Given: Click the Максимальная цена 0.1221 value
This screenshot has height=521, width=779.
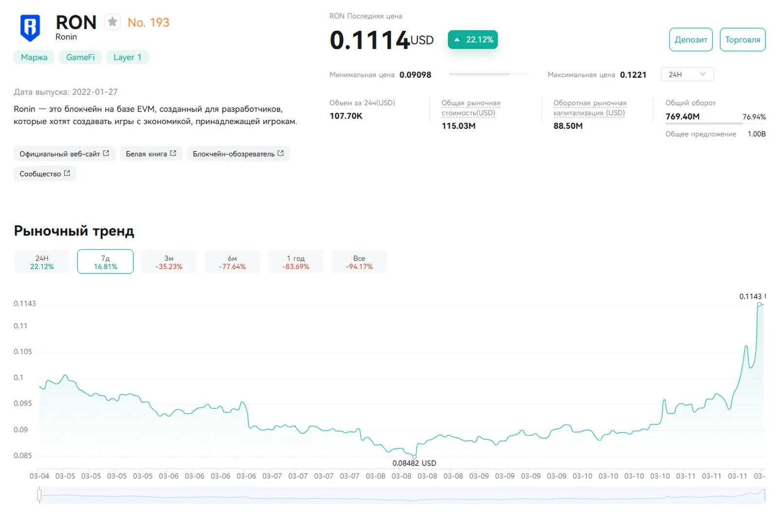Looking at the screenshot, I should point(633,75).
